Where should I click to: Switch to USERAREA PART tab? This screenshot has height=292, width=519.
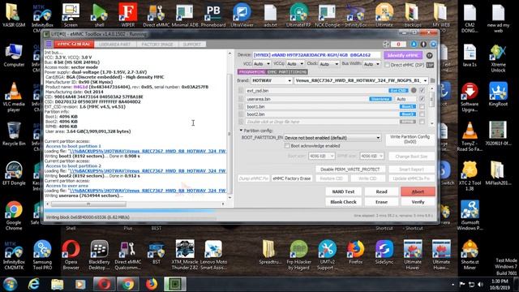[x=114, y=44]
